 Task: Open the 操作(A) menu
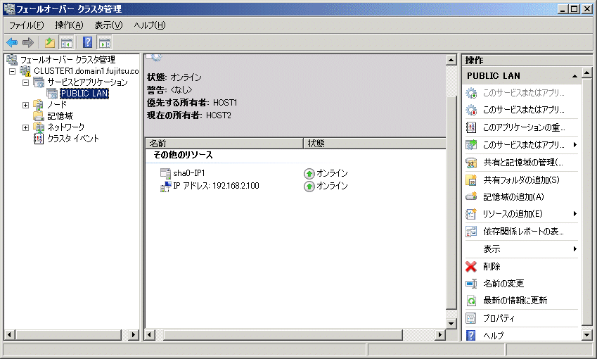coord(69,25)
